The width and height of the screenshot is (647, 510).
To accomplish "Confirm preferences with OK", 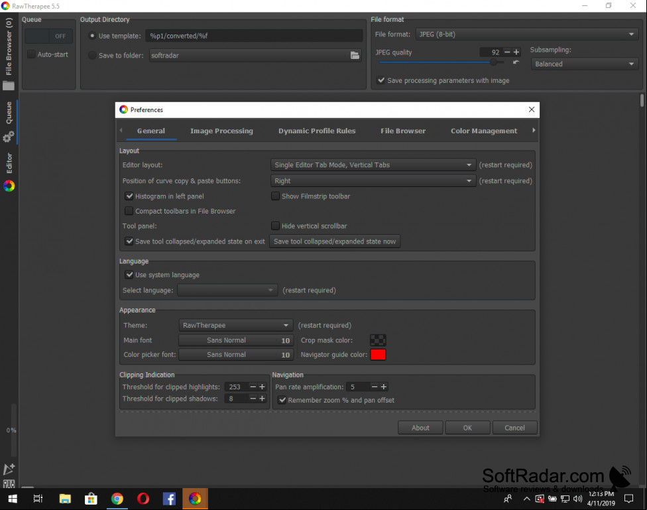I will 467,428.
